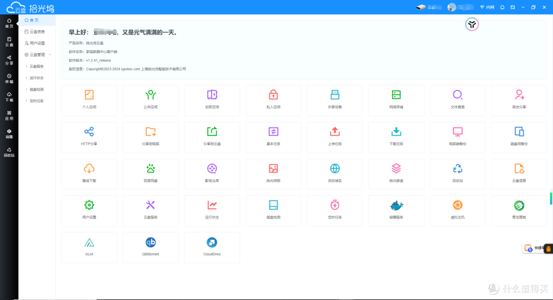Open the 亲友分享 tile

519,100
